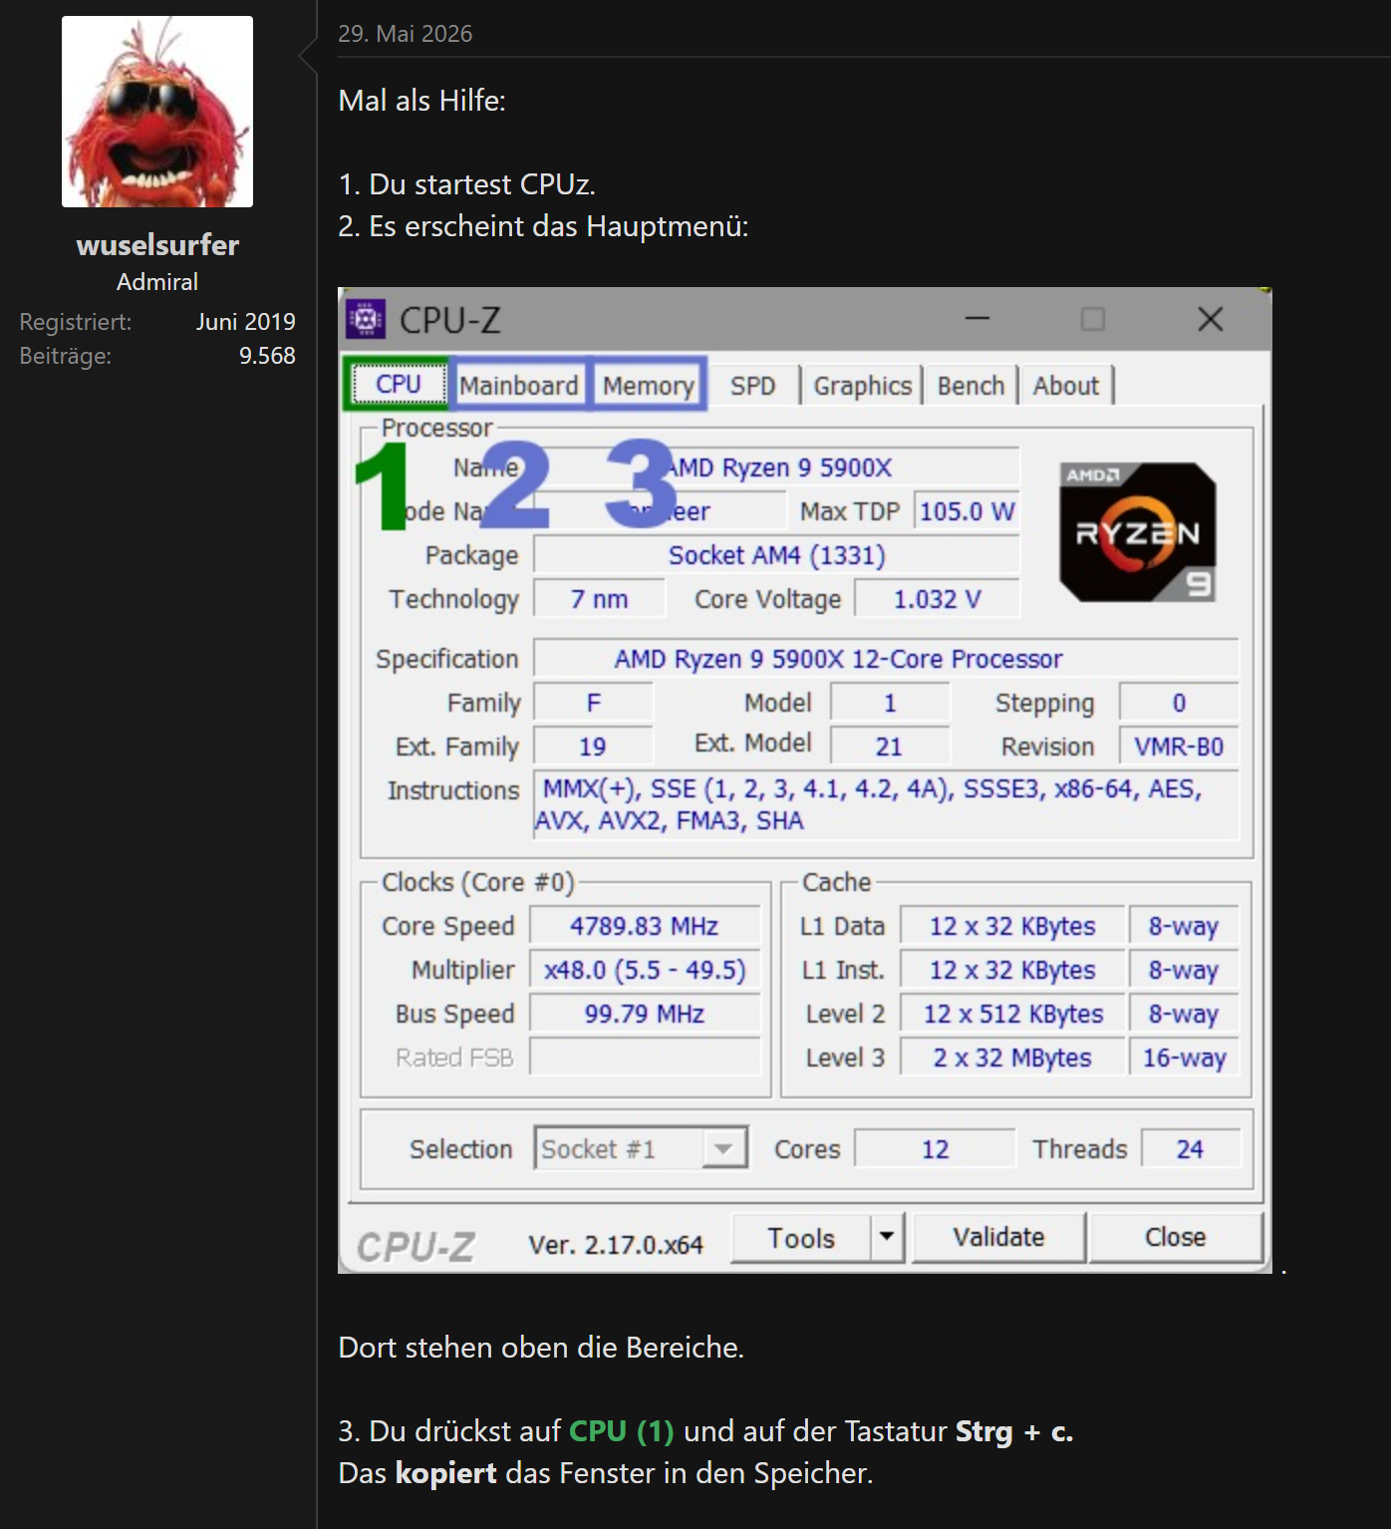Screen dimensions: 1391x1529
Task: Click the line '1. Du startest CPUz.'
Action: [466, 184]
